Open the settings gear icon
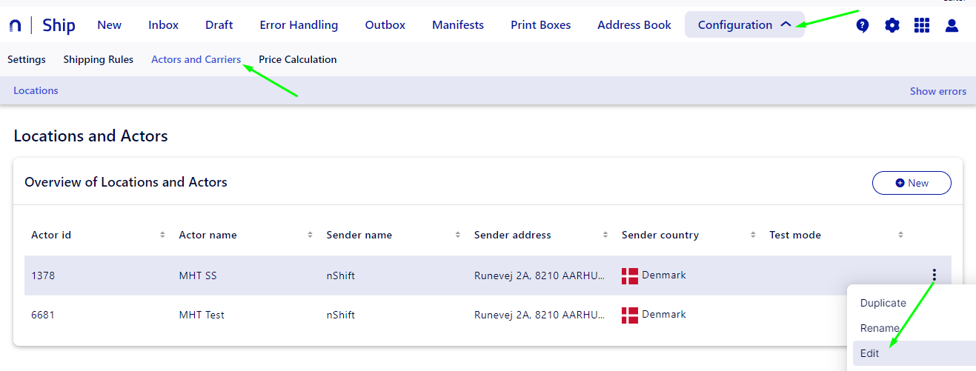Viewport: 976px width, 371px height. coord(892,26)
